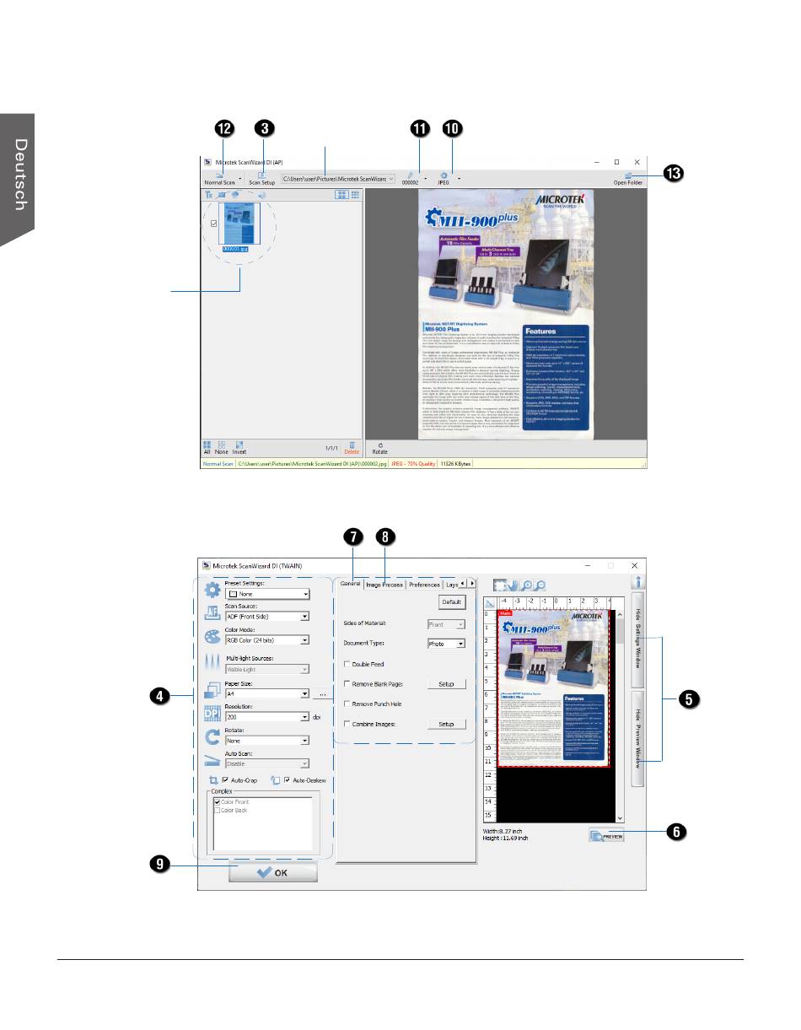The width and height of the screenshot is (801, 1030).
Task: Switch to large thumbnail view icon
Action: [x=341, y=194]
